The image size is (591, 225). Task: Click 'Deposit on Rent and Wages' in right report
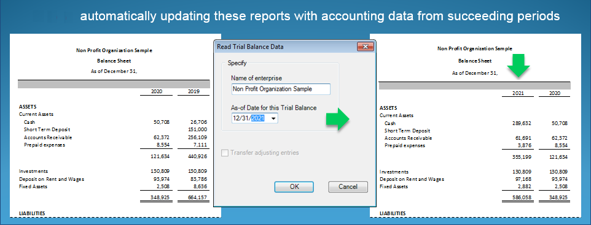click(x=412, y=179)
